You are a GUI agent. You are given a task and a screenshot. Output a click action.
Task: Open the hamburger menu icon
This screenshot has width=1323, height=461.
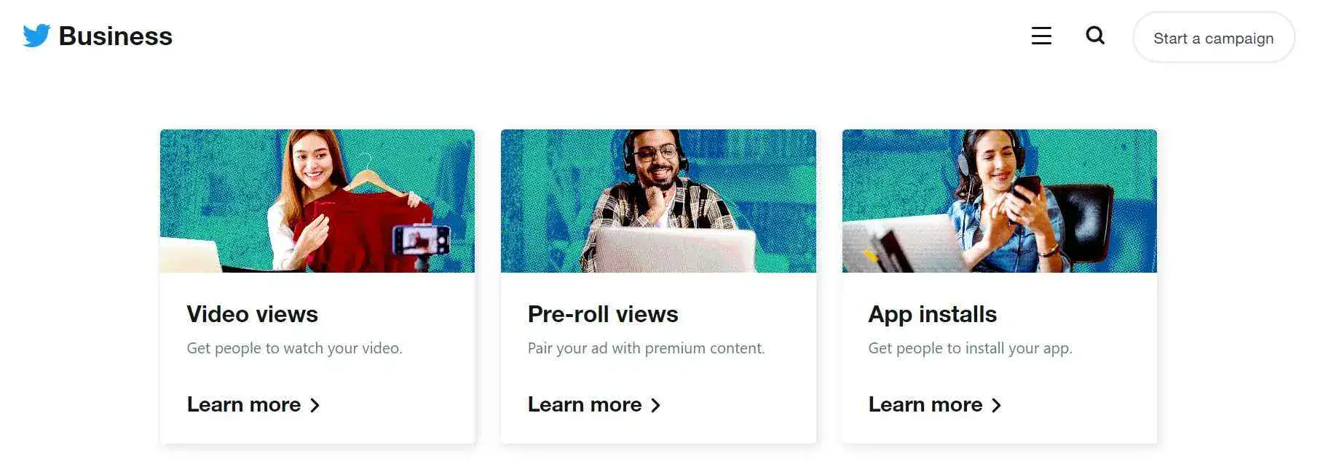1041,36
